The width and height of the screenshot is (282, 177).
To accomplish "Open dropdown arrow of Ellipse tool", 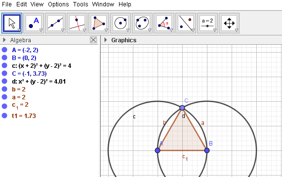I will tap(150, 30).
